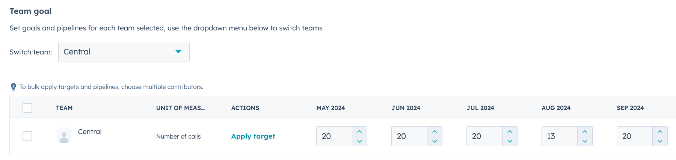Increase the Sep 2024 target value
This screenshot has width=676, height=160.
pyautogui.click(x=660, y=131)
